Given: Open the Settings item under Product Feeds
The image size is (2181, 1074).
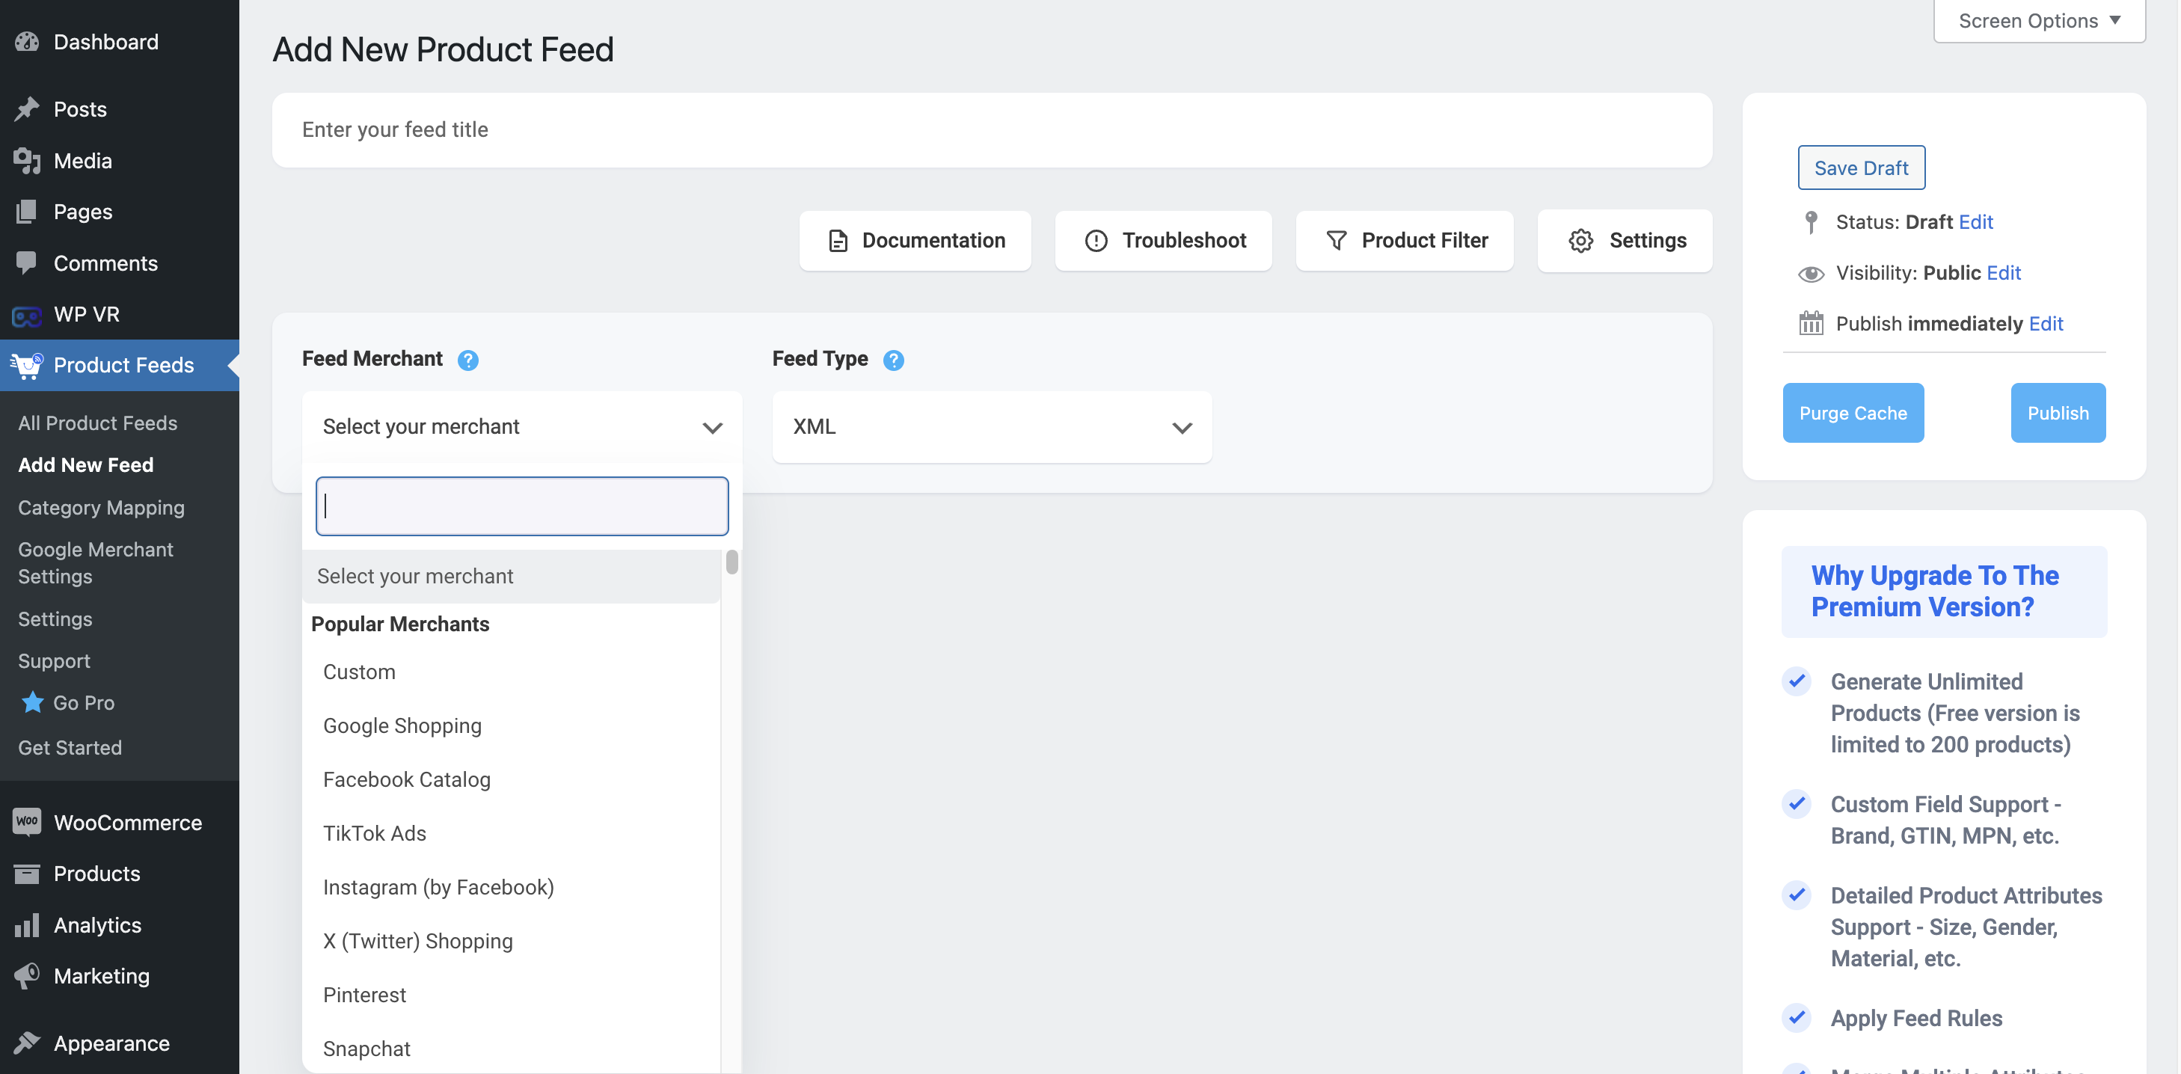Looking at the screenshot, I should tap(55, 619).
